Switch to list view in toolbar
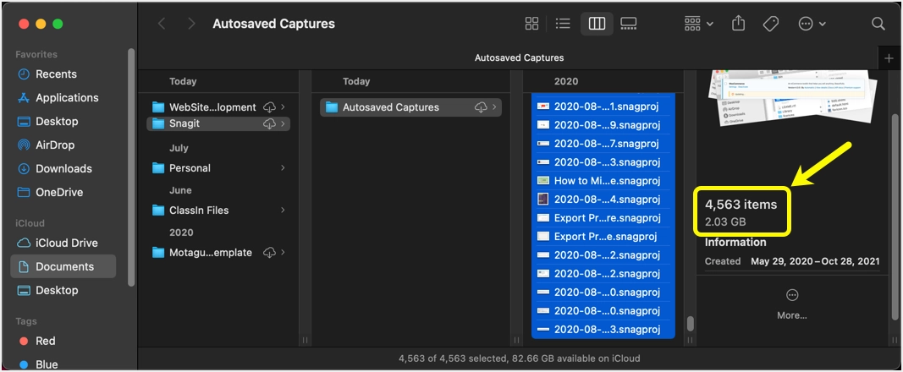 pos(563,24)
